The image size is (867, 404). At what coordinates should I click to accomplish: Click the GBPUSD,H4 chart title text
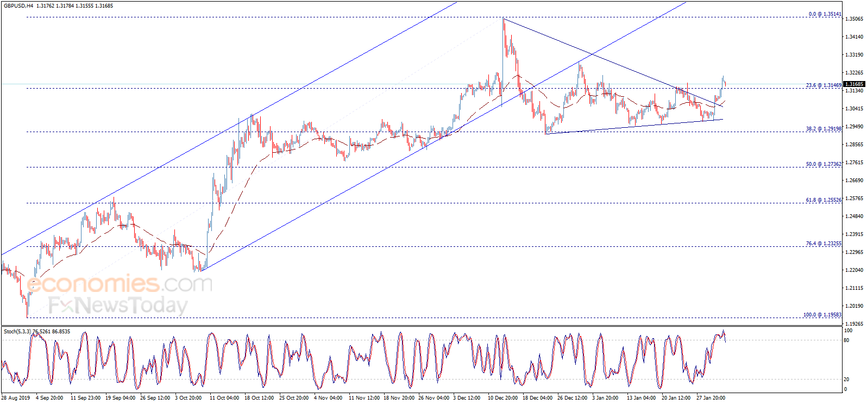[x=18, y=6]
